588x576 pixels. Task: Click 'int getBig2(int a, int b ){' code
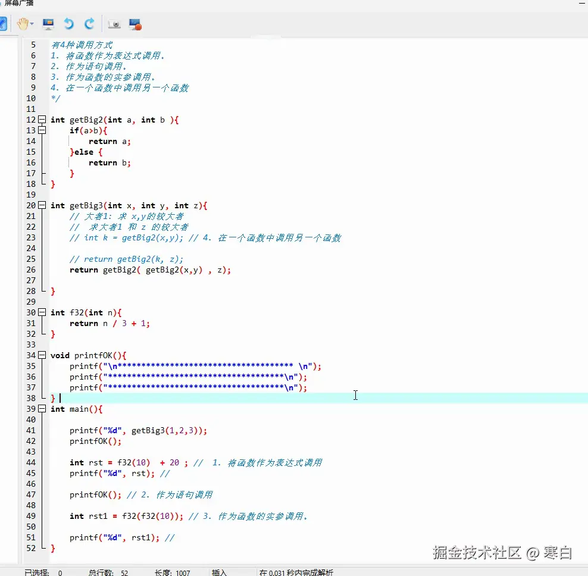115,120
